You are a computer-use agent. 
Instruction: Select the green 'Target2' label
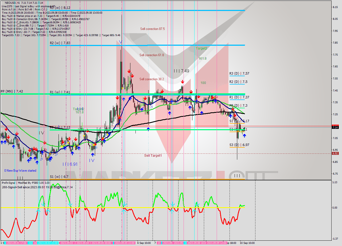(201, 48)
